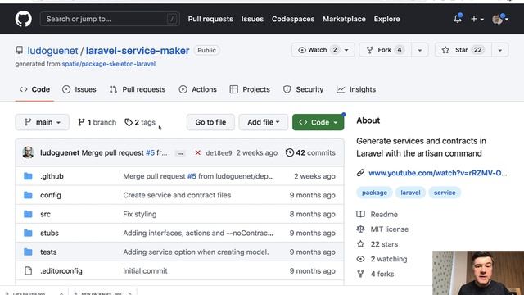The height and width of the screenshot is (295, 524).
Task: View 42 commits history
Action: (x=310, y=153)
